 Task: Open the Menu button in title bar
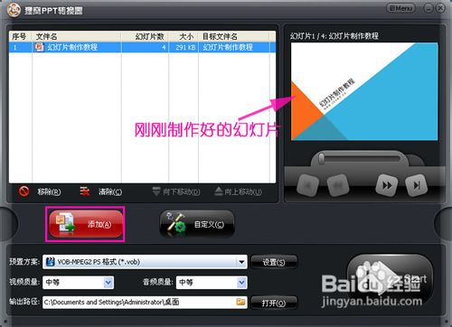click(400, 8)
